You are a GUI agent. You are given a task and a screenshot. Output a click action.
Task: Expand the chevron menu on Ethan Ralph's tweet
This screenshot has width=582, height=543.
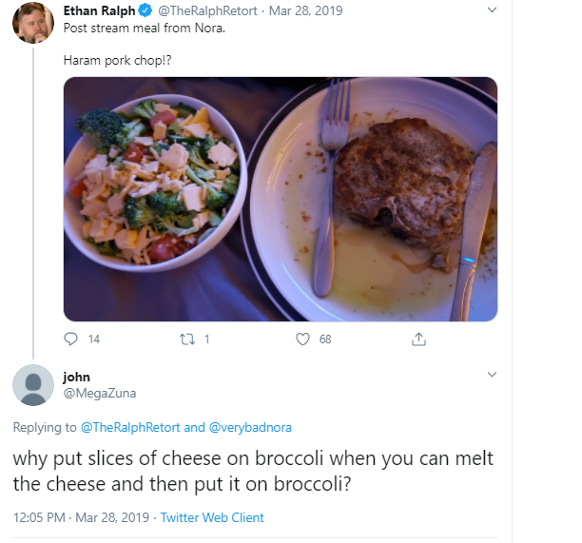(492, 10)
